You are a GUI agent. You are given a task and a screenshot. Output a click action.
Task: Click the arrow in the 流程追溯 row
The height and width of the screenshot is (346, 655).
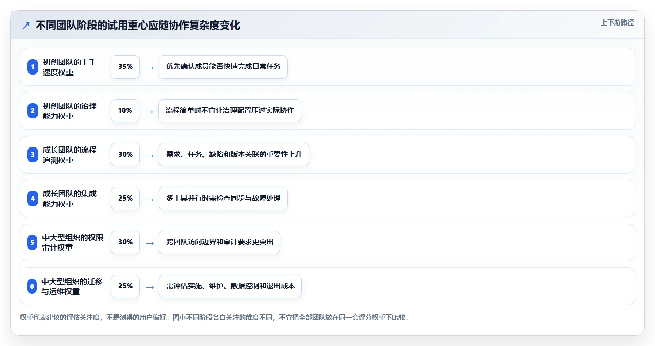[150, 155]
